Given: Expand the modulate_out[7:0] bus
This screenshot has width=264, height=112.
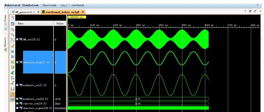Looking at the screenshot, I should [17, 85].
